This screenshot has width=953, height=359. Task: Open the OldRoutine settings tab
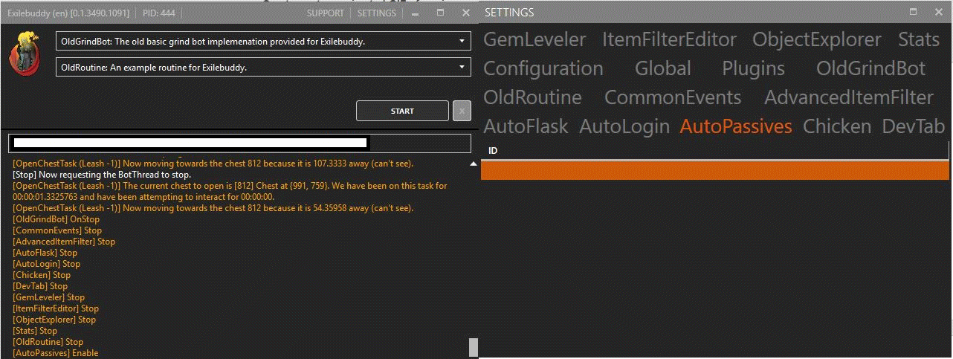[x=532, y=97]
